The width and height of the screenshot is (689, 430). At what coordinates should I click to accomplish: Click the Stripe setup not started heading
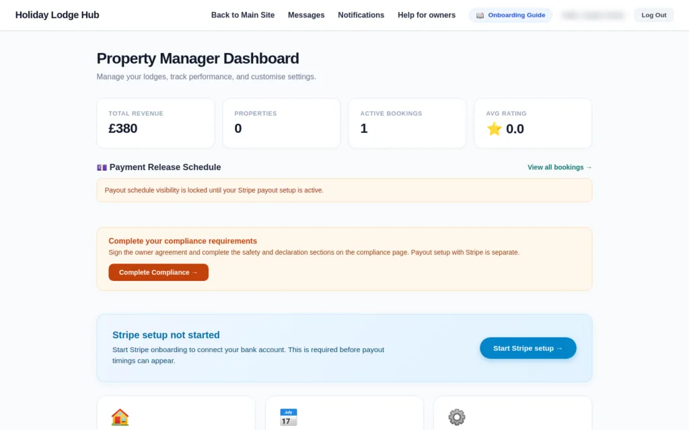pyautogui.click(x=166, y=335)
